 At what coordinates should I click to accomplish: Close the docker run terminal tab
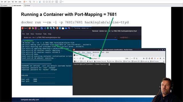pos(115,37)
